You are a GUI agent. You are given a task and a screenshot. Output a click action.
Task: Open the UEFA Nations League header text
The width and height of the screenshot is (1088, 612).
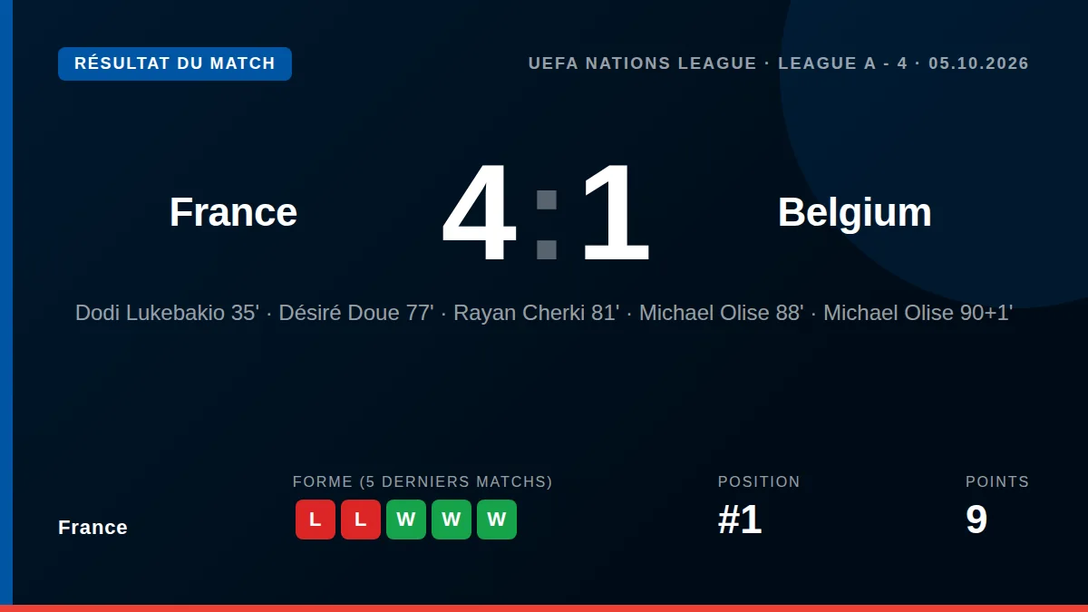[779, 63]
